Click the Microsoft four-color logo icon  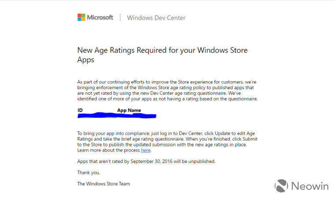[x=81, y=18]
